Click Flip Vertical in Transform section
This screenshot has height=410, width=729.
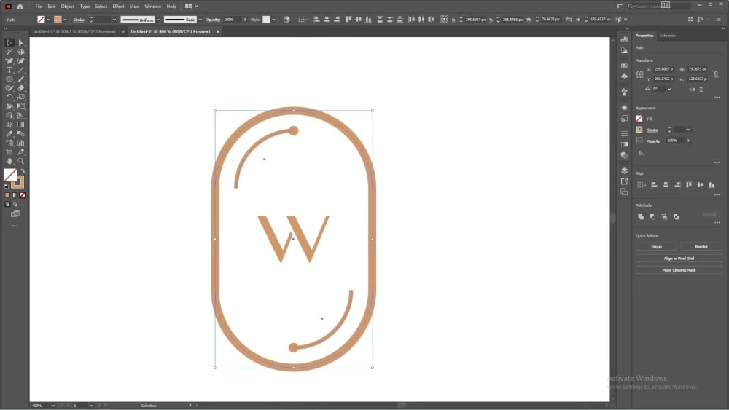701,89
